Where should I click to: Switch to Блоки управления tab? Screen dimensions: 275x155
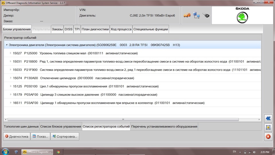point(17,29)
